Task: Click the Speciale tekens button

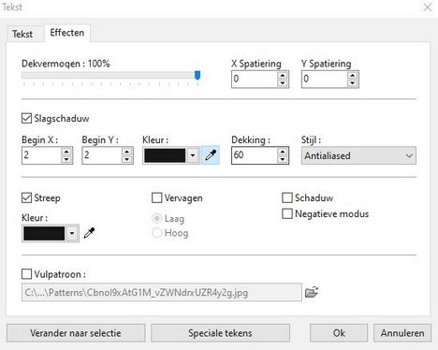Action: click(x=220, y=333)
